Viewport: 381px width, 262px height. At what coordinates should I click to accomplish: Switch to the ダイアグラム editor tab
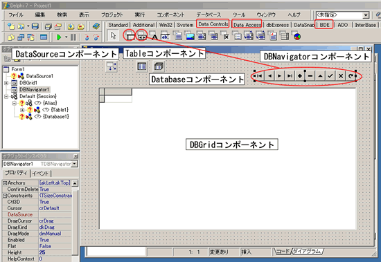pyautogui.click(x=308, y=252)
